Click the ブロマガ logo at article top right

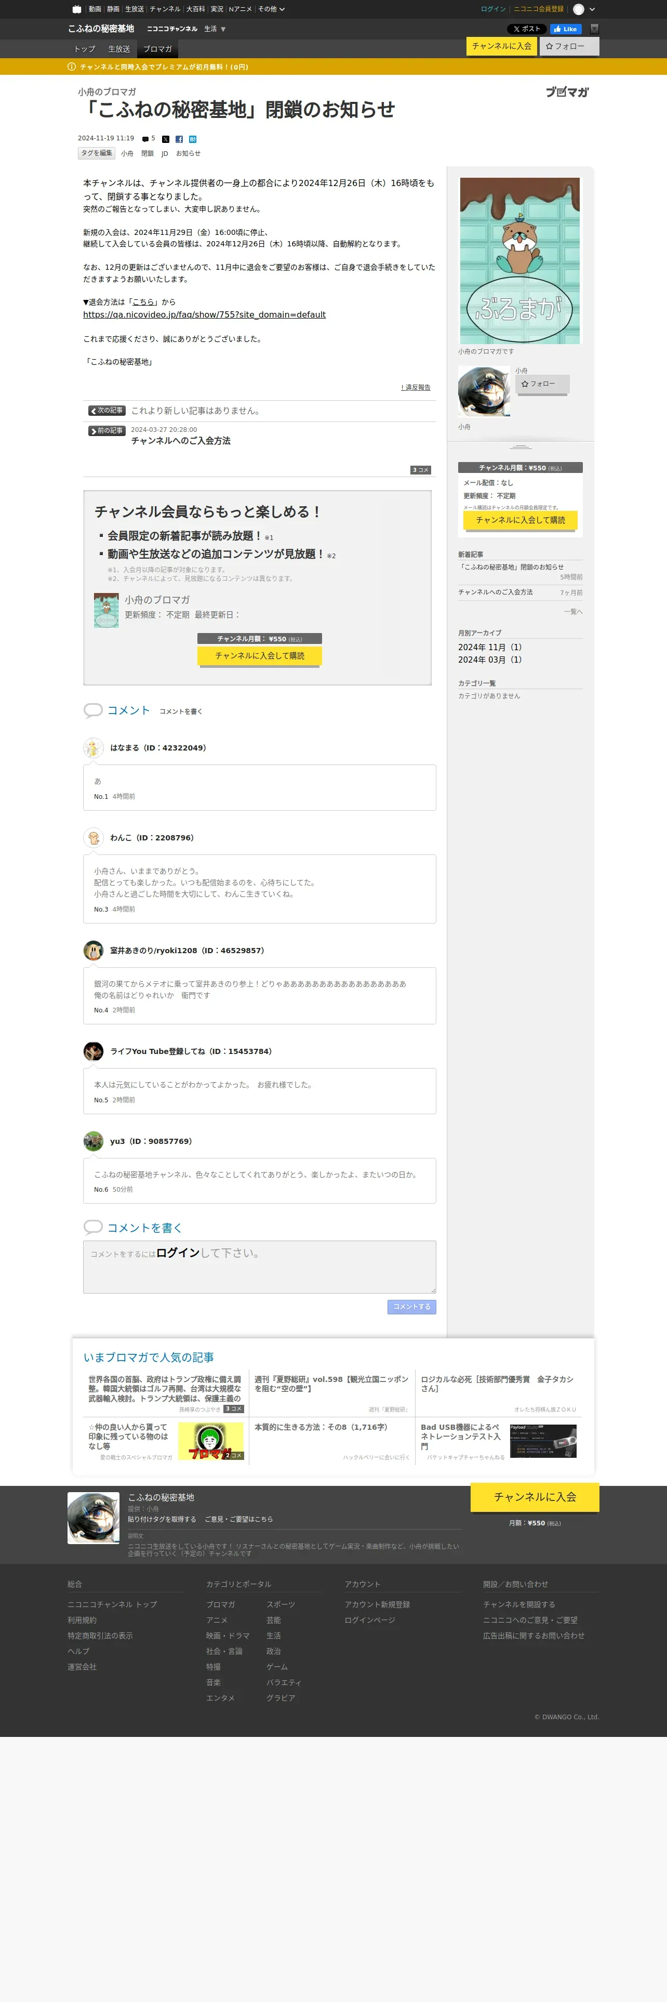point(567,91)
